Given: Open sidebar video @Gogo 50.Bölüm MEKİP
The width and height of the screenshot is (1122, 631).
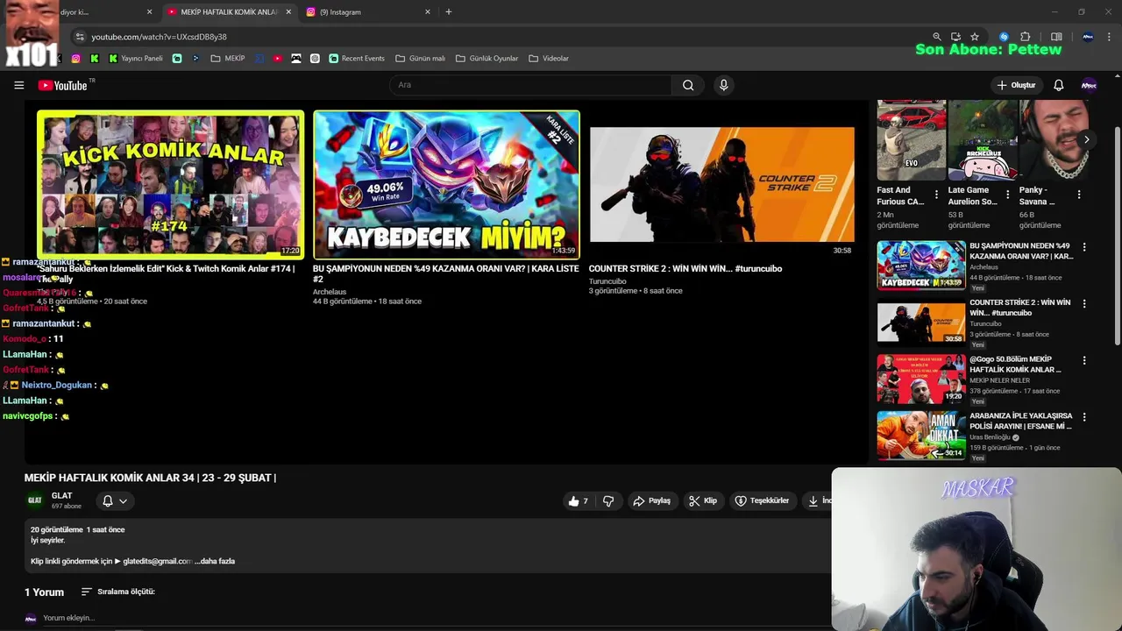Looking at the screenshot, I should [x=1015, y=365].
